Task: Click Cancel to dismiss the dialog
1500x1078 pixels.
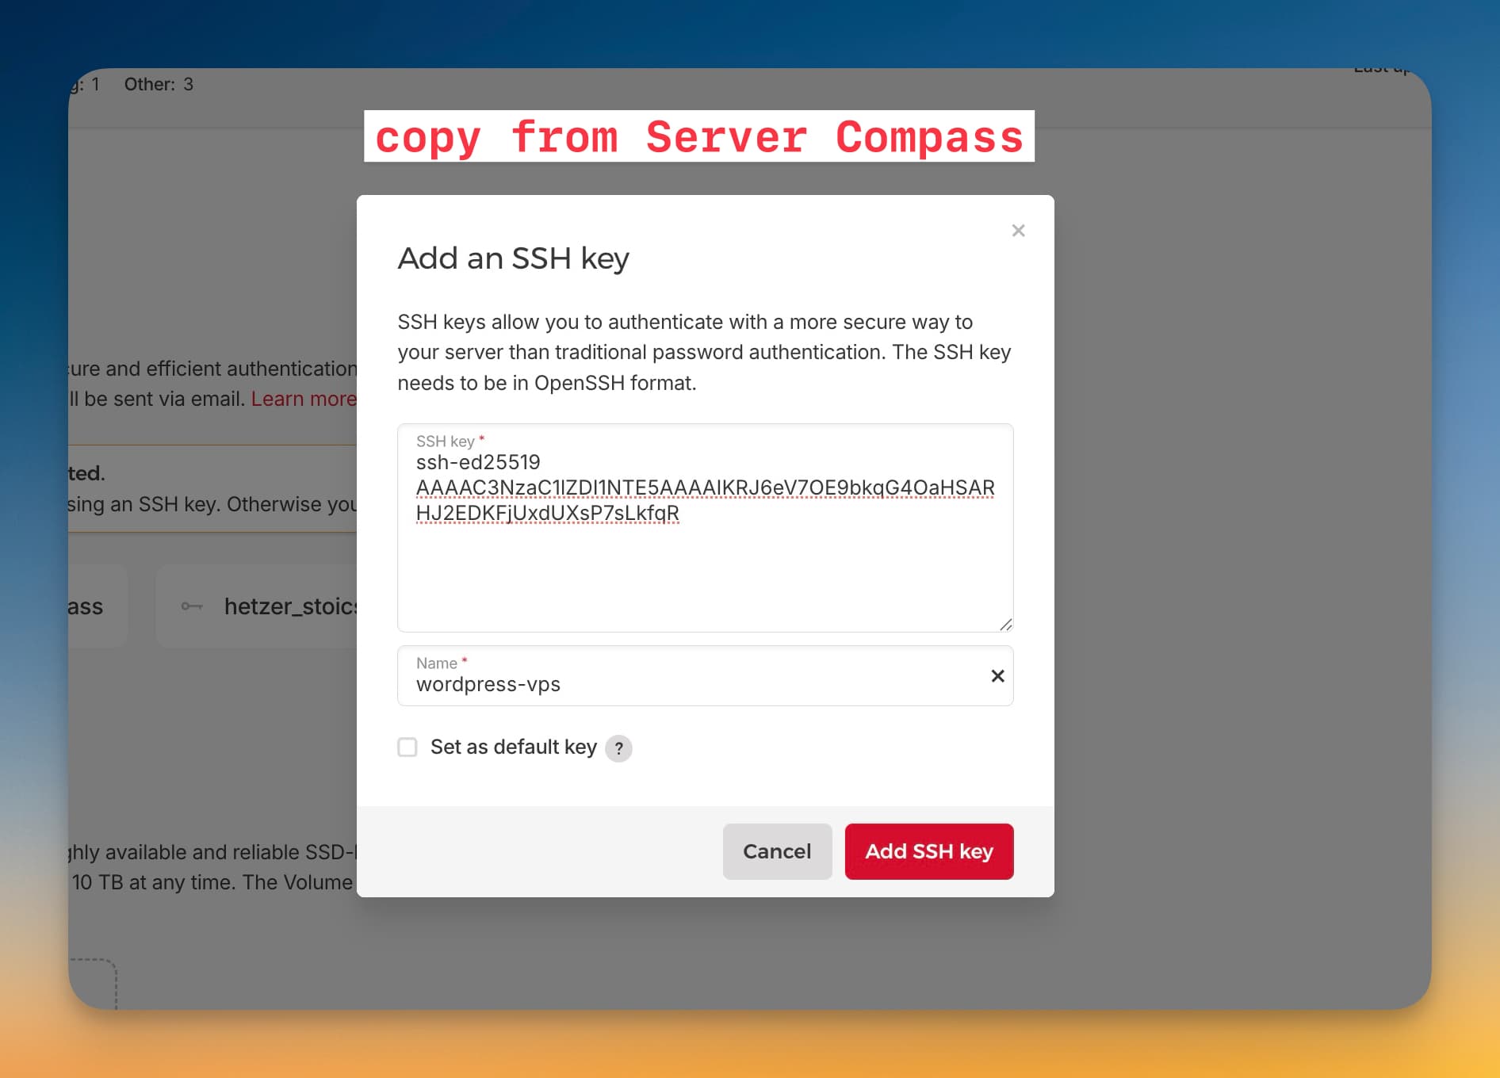Action: pos(776,851)
